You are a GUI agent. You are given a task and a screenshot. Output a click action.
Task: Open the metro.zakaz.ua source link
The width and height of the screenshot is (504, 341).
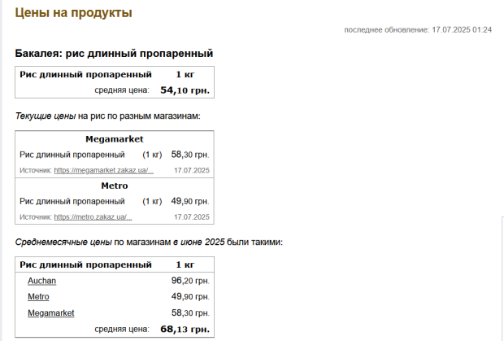coord(93,217)
